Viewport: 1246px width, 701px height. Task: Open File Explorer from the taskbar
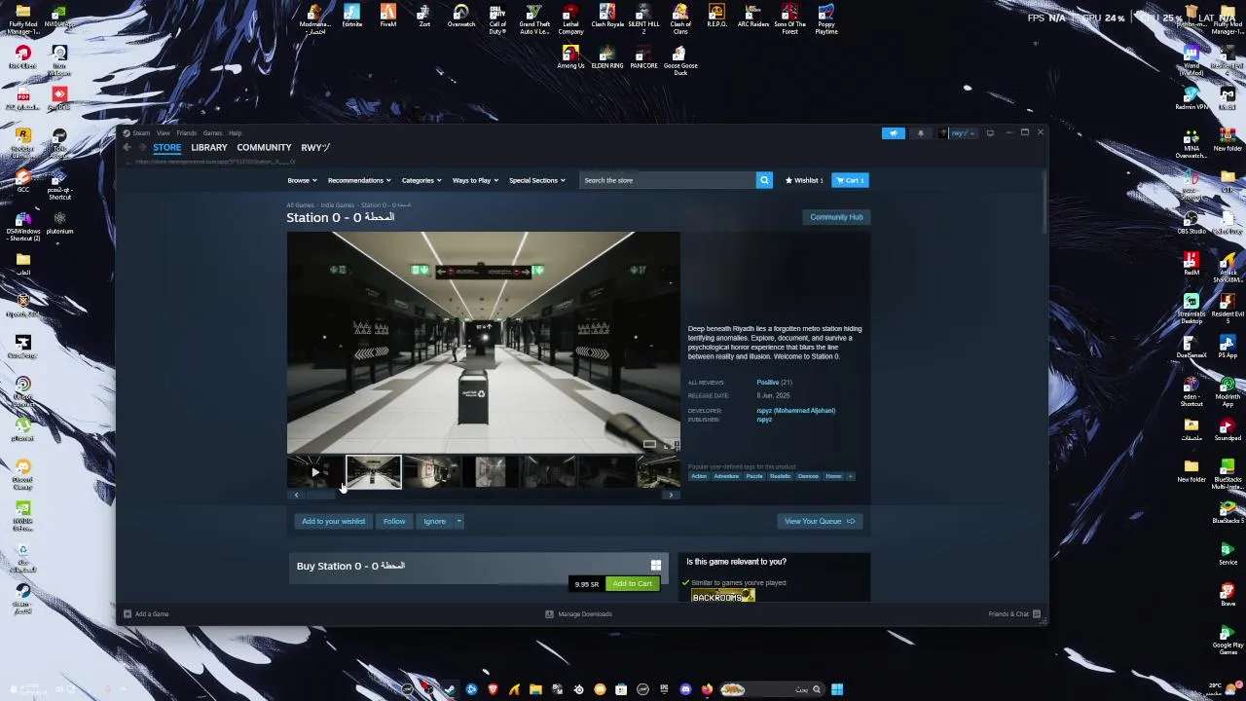535,689
